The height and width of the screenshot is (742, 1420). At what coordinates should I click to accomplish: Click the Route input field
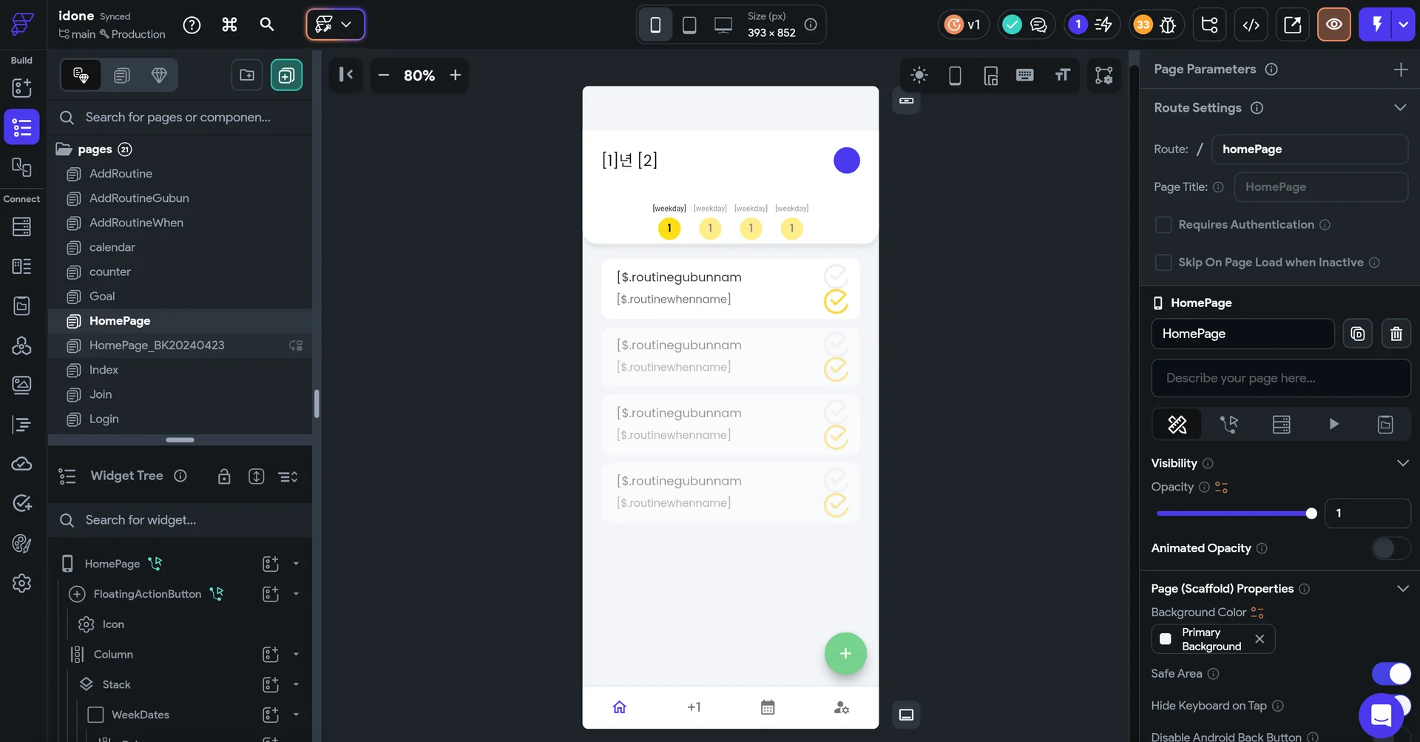pyautogui.click(x=1309, y=149)
